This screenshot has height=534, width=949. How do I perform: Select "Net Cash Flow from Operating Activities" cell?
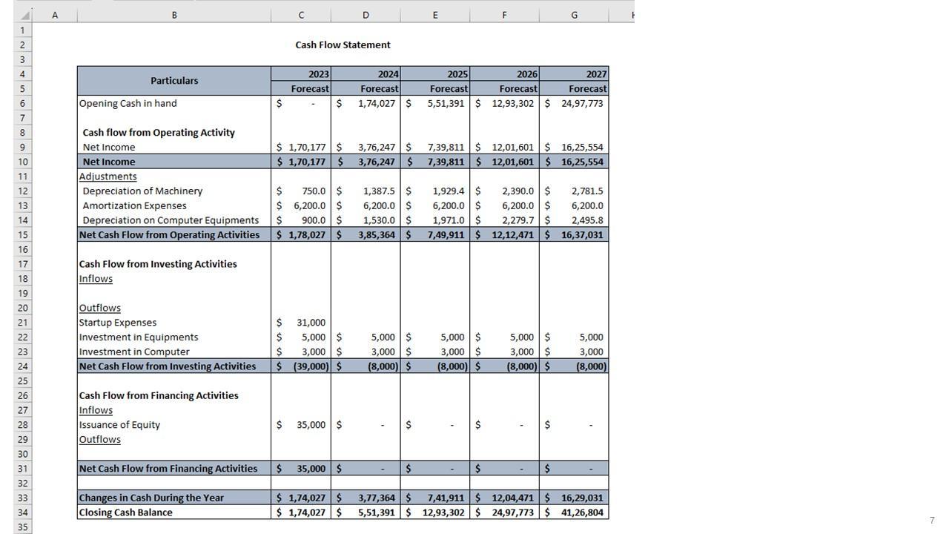click(174, 234)
